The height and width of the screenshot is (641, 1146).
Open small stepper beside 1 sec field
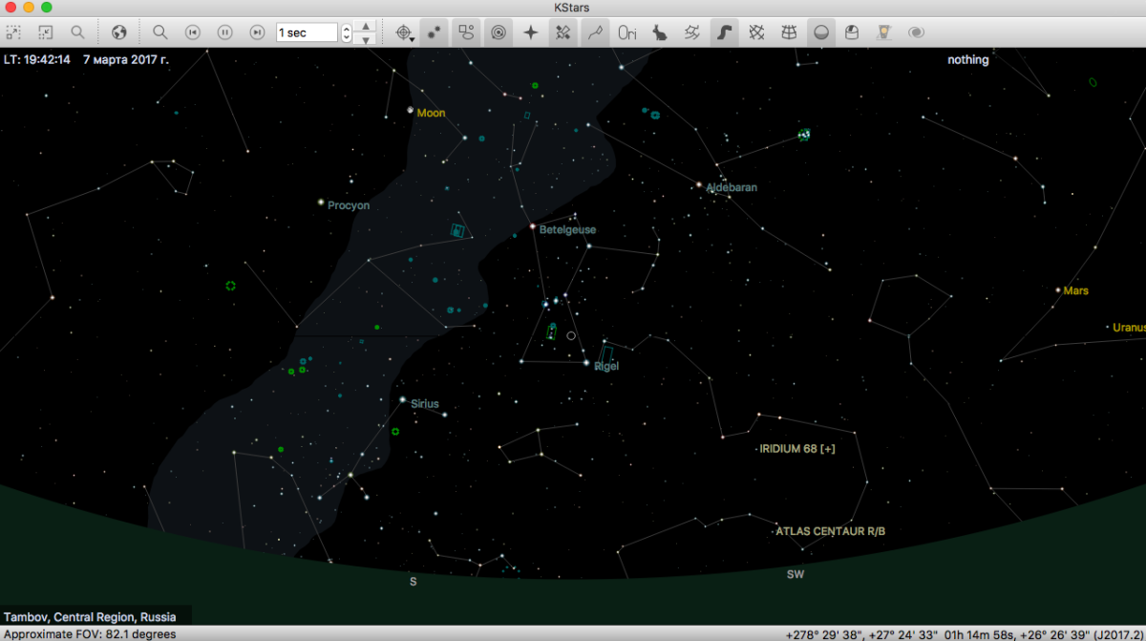pyautogui.click(x=346, y=32)
